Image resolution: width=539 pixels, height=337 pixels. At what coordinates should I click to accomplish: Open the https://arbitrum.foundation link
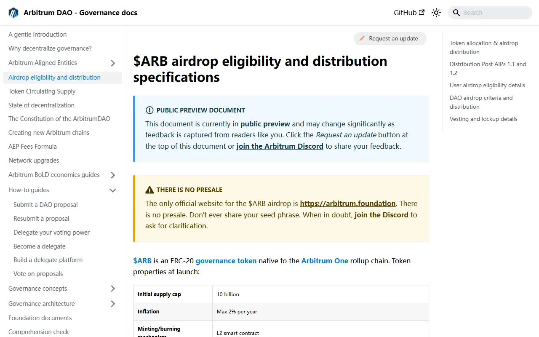348,203
